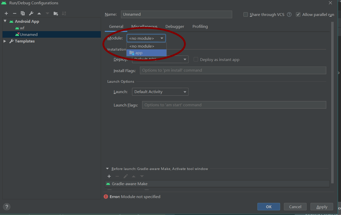
Task: Tick Deploy as instant app
Action: tap(196, 59)
